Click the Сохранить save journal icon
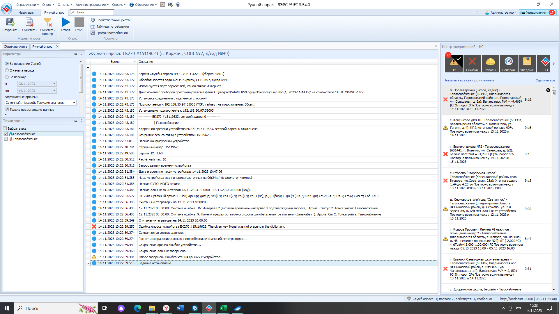Image resolution: width=559 pixels, height=314 pixels. [x=10, y=23]
